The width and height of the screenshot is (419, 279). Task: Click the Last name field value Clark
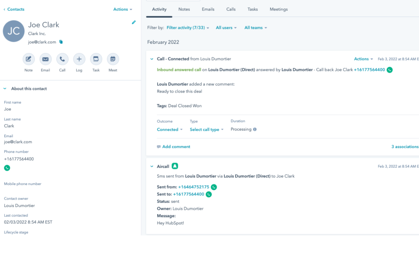[x=9, y=126]
